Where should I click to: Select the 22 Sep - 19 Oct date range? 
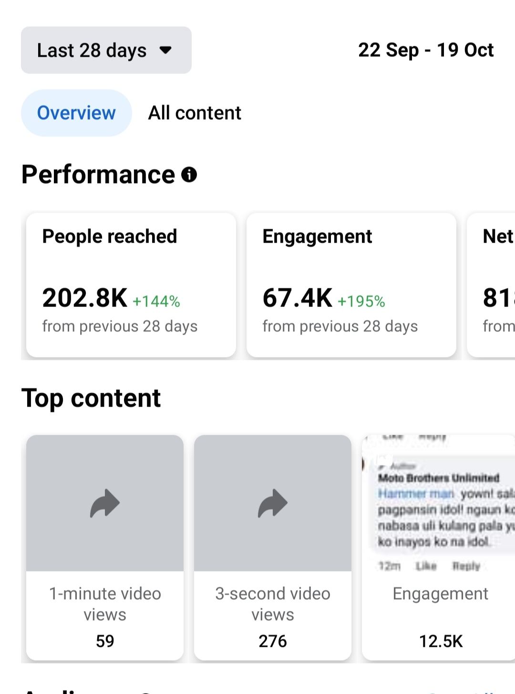(x=425, y=50)
